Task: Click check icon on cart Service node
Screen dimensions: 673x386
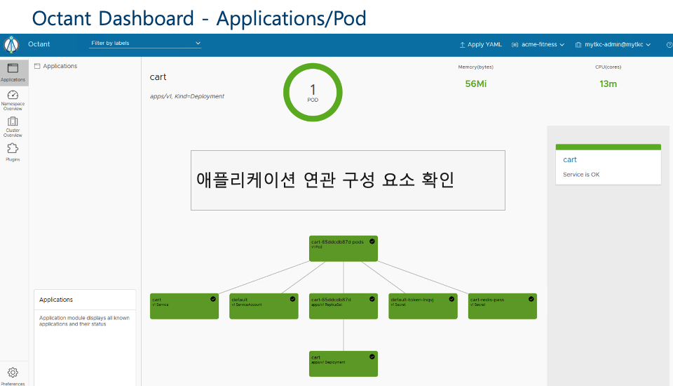Action: [x=213, y=299]
